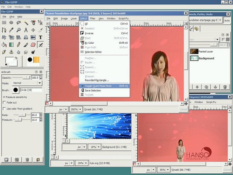Select the Color Picker eyedropper tool
233x175 pixels.
[x=11, y=30]
